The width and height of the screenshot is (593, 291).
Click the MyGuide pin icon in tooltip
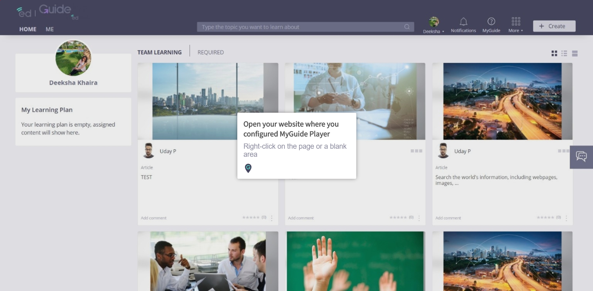pyautogui.click(x=248, y=168)
